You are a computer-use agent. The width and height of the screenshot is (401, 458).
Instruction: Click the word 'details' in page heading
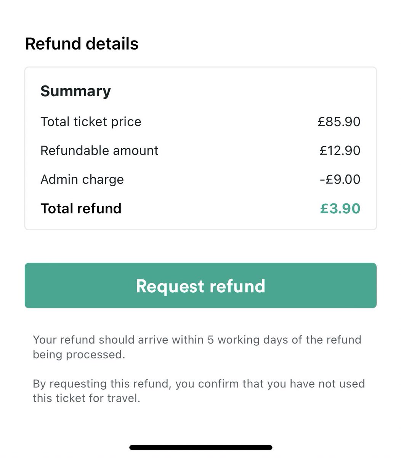112,44
